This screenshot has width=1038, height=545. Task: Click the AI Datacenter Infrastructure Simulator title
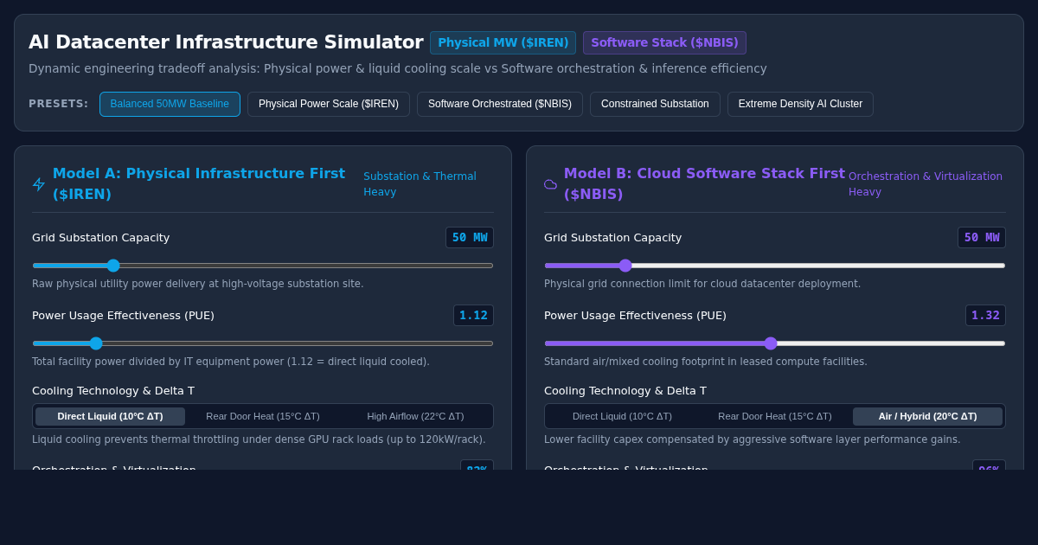(226, 42)
